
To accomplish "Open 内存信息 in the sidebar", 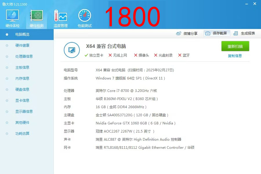I will [22, 78].
